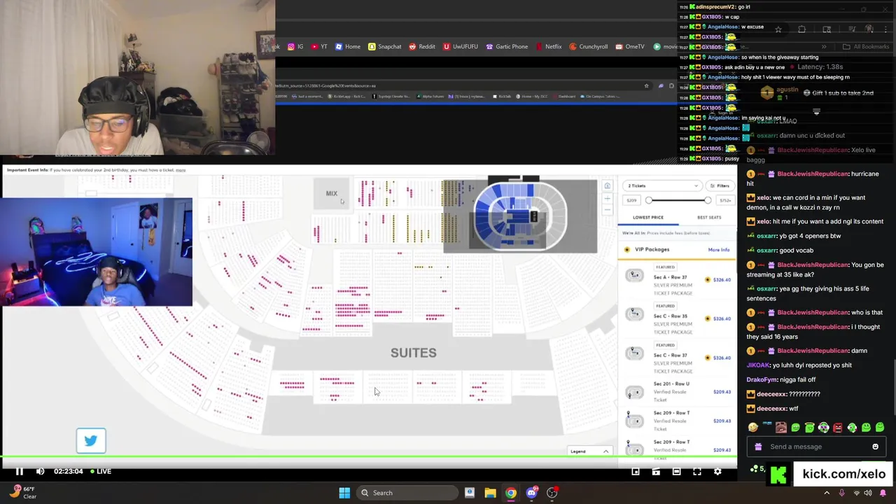Click the MIX section on seat map
This screenshot has height=504, width=896.
[331, 194]
